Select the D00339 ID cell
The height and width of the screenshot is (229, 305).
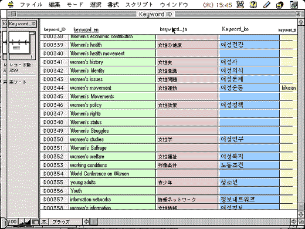55,45
